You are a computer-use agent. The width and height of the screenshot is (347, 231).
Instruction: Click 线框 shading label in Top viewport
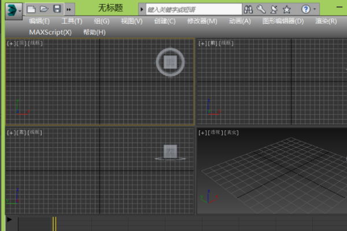[x=35, y=43]
